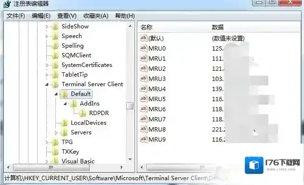Click the tree pane scroll down arrow

coord(130,159)
